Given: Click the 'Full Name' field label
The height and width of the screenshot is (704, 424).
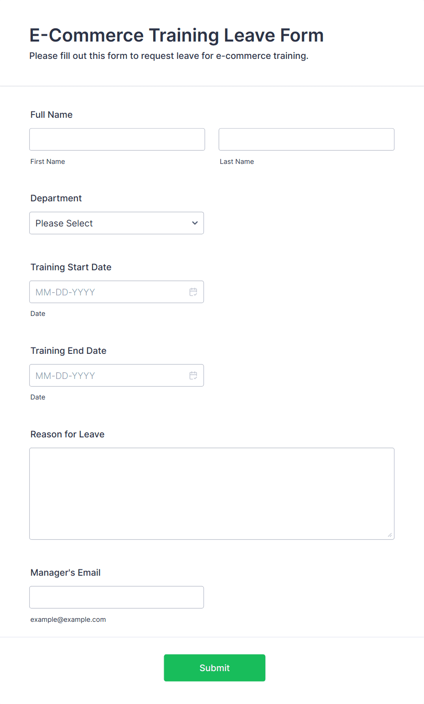Looking at the screenshot, I should [x=52, y=115].
